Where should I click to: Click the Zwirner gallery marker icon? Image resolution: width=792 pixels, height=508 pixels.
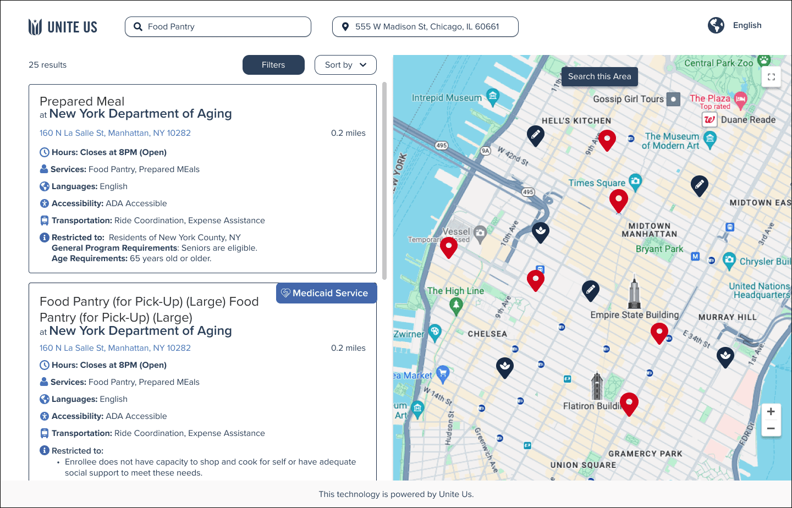(435, 333)
